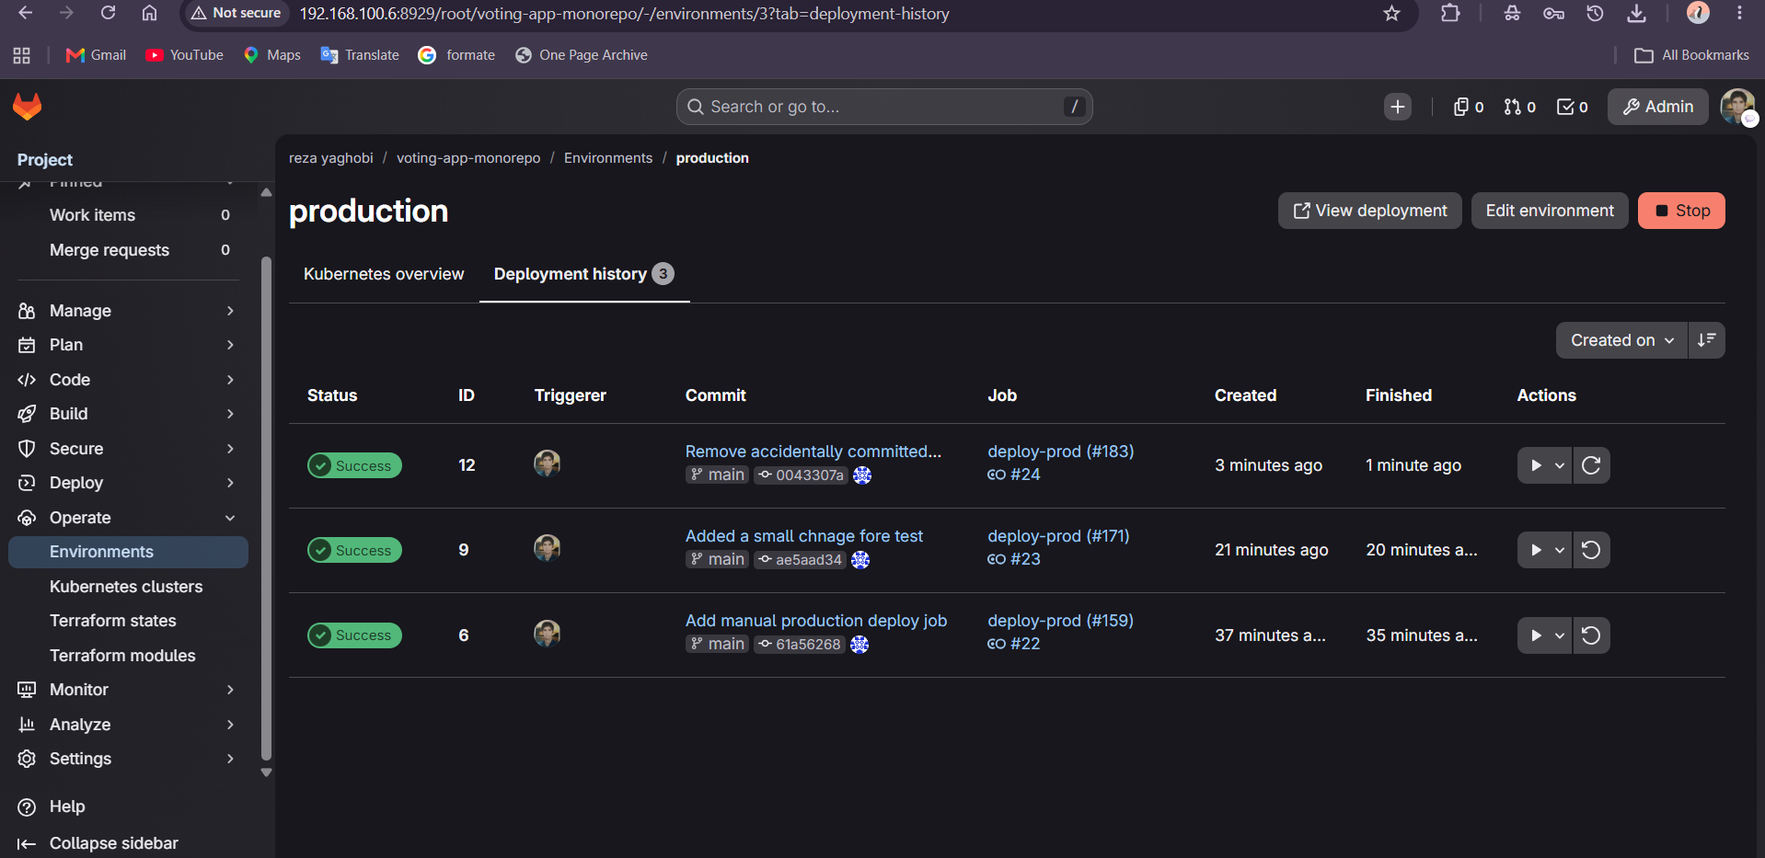Expand the Manage sidebar section
This screenshot has height=858, width=1765.
pos(128,311)
